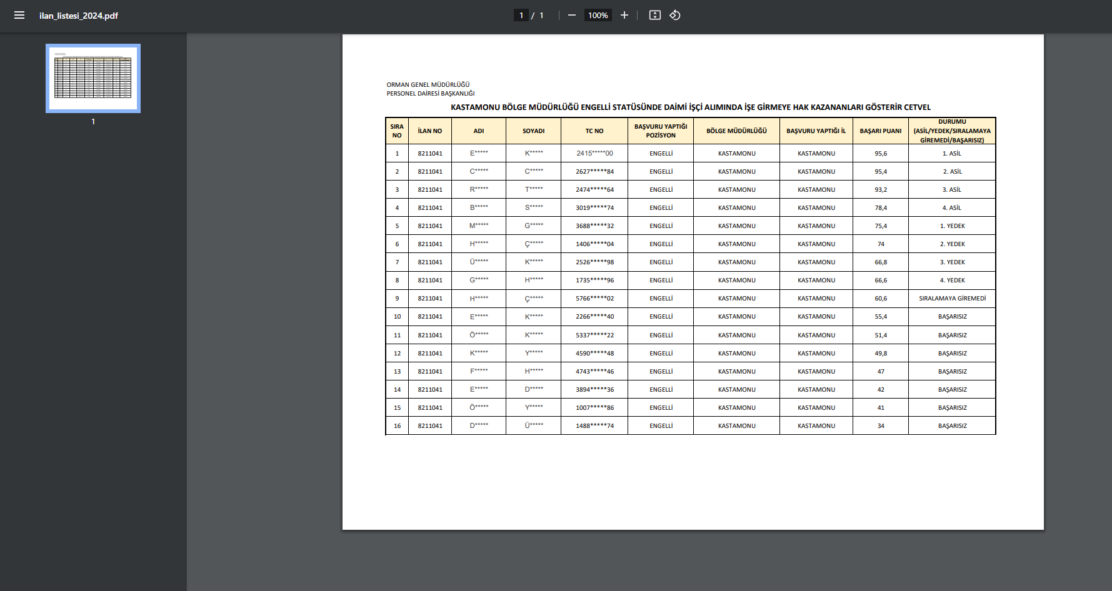Click the status 3. YEDEK
This screenshot has width=1112, height=591.
pos(952,262)
